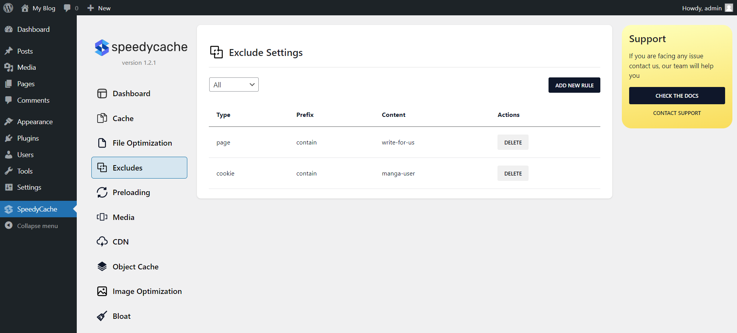Click the Appearance brush icon
Image resolution: width=737 pixels, height=333 pixels.
[x=8, y=122]
